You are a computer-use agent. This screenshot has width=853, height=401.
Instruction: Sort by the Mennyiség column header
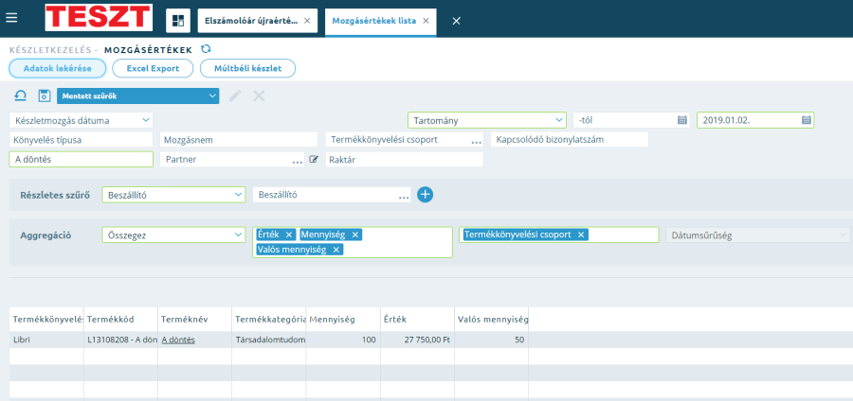coord(343,319)
